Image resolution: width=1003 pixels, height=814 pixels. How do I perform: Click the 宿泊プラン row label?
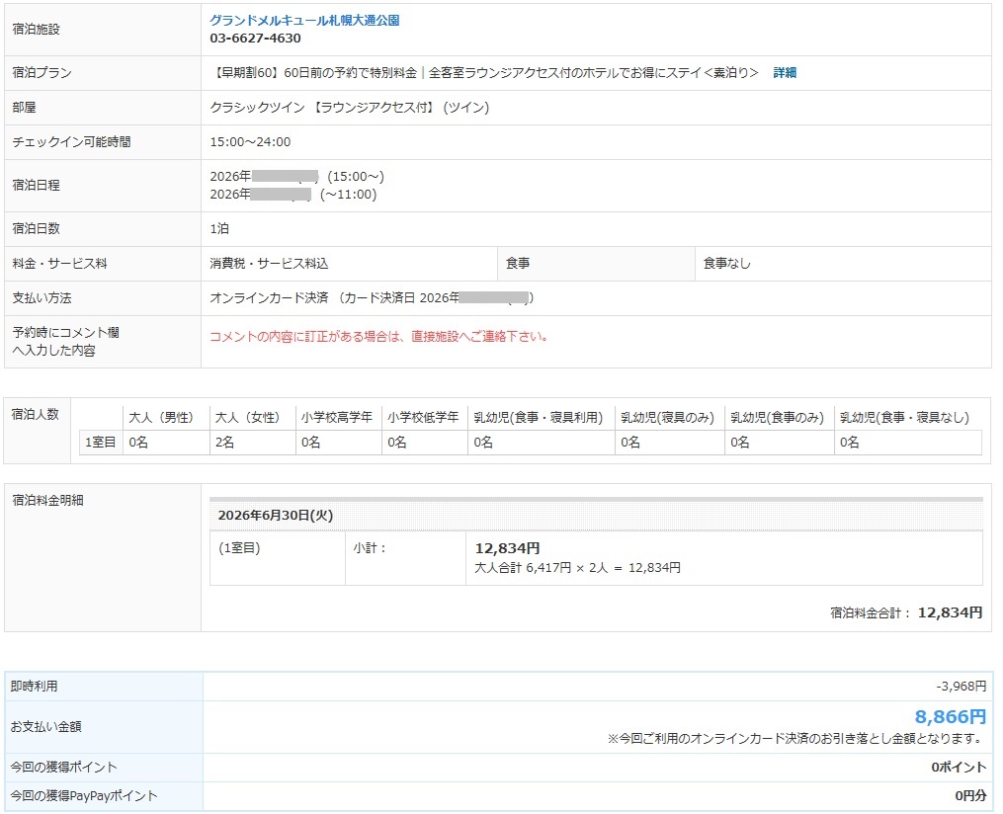click(42, 73)
